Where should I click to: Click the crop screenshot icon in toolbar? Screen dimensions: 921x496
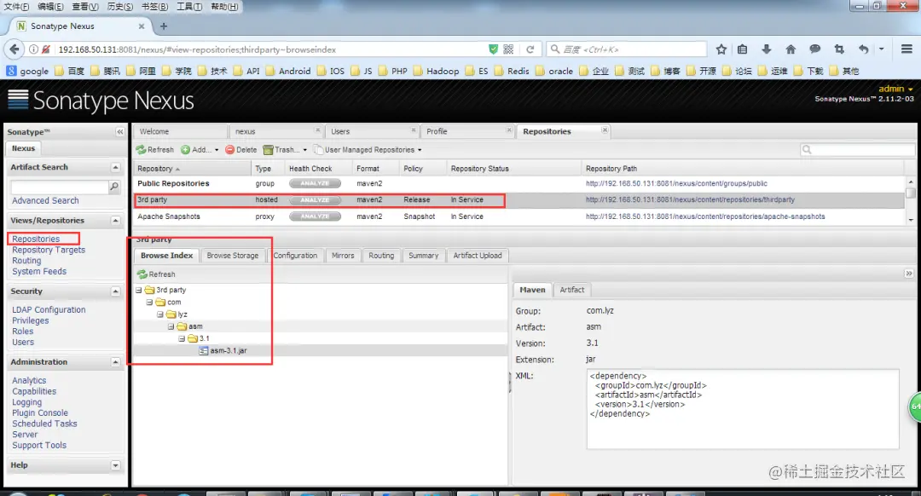[839, 49]
